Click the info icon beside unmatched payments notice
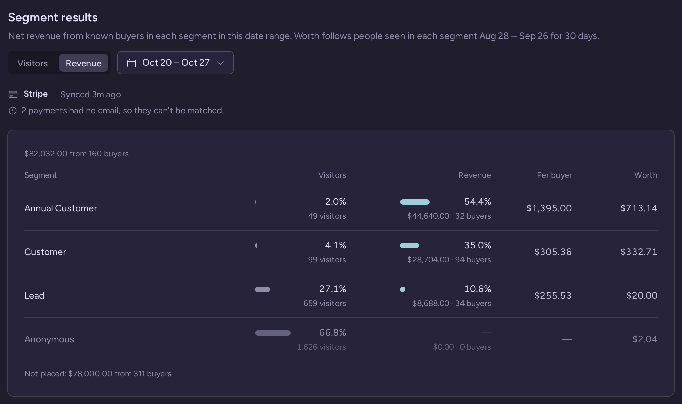 click(13, 111)
